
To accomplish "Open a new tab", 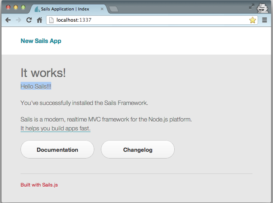I will click(x=114, y=9).
